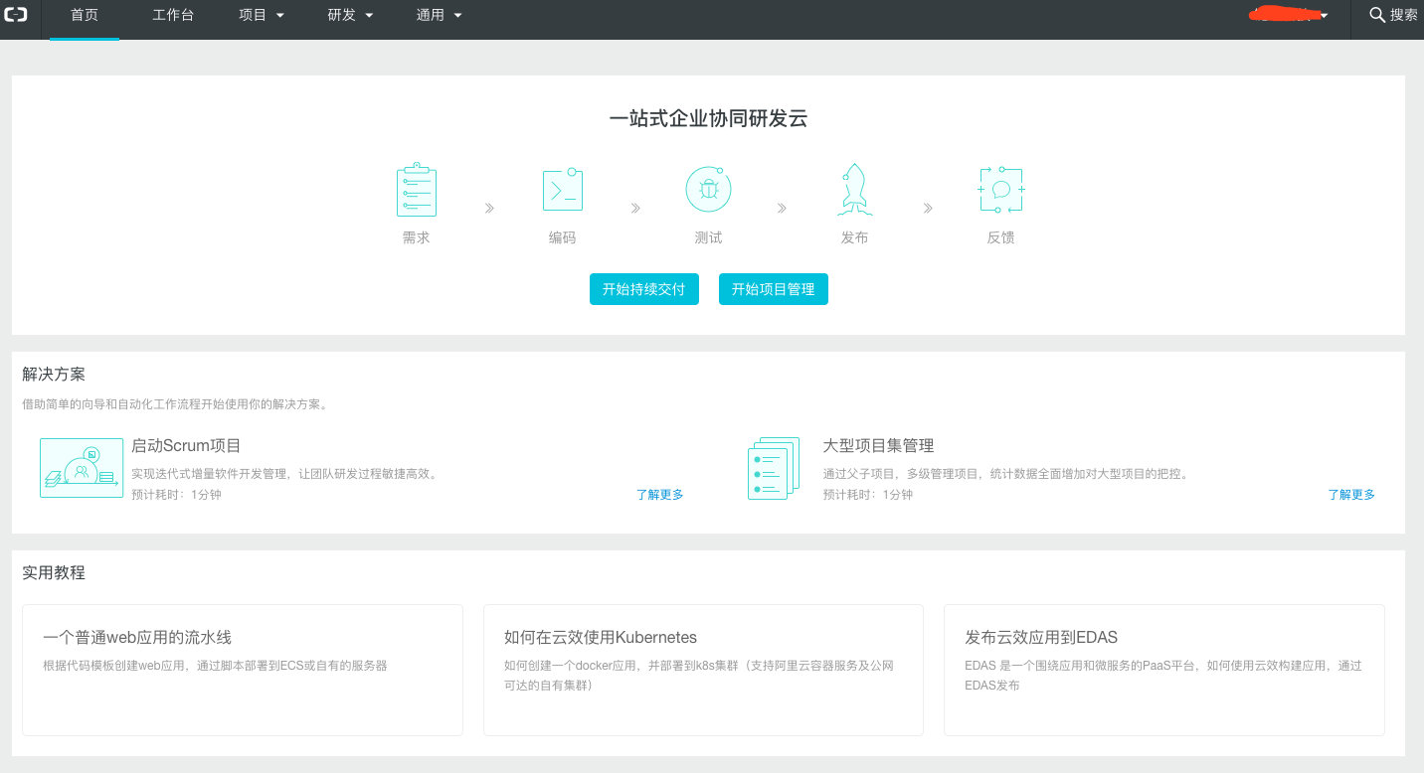The image size is (1424, 773).
Task: Click the 需求 label under the clipboard icon
Action: 416,238
